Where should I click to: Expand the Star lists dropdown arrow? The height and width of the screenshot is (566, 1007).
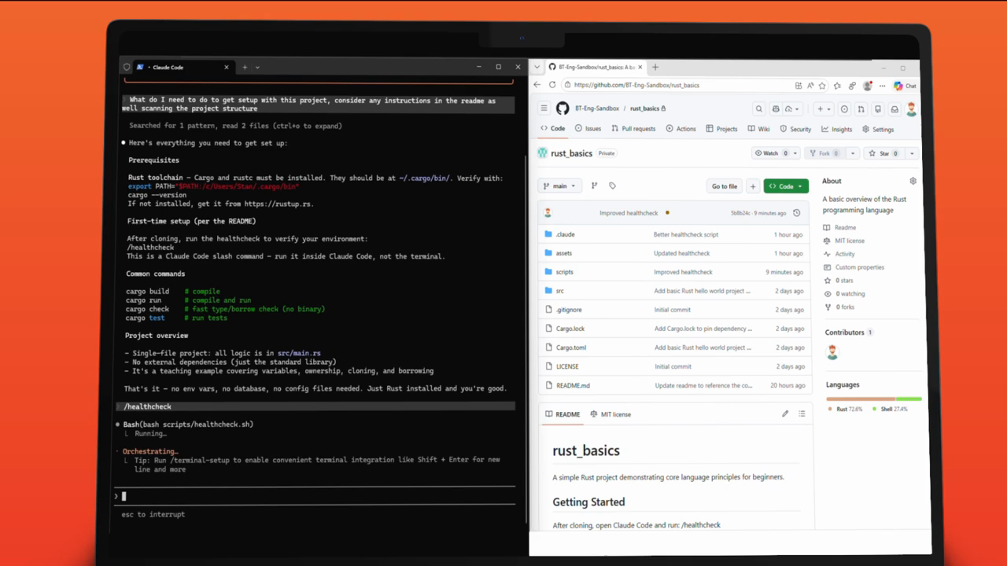tap(912, 153)
